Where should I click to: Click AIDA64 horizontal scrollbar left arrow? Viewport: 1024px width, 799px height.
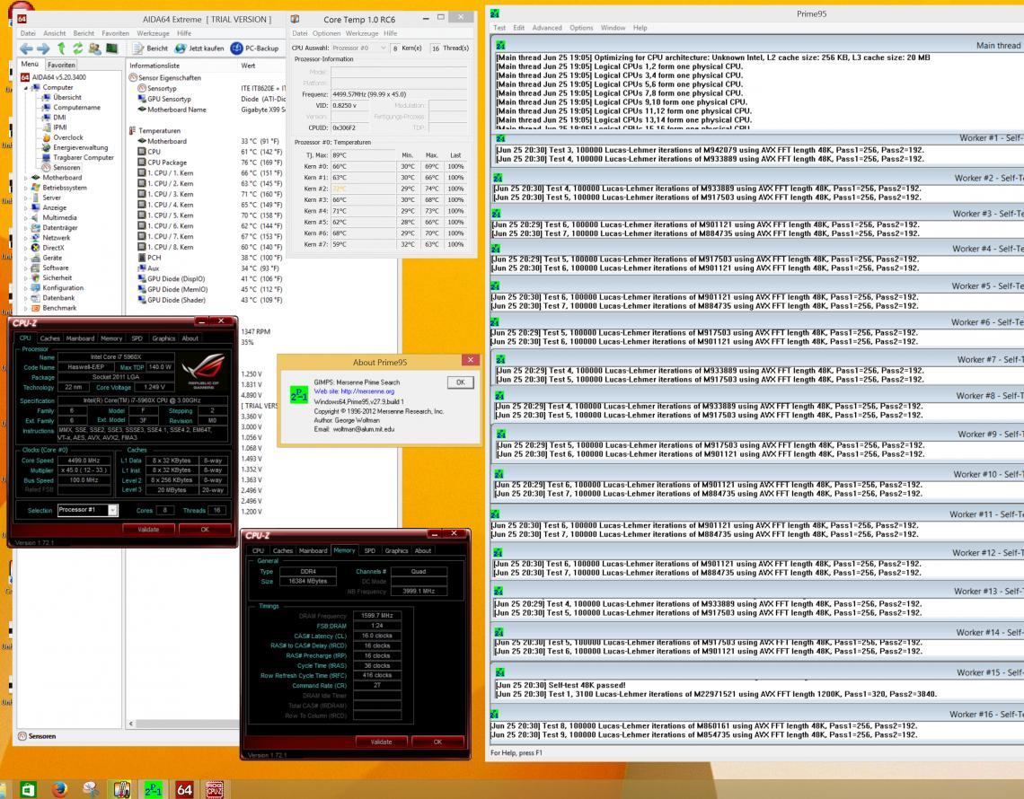click(x=130, y=724)
